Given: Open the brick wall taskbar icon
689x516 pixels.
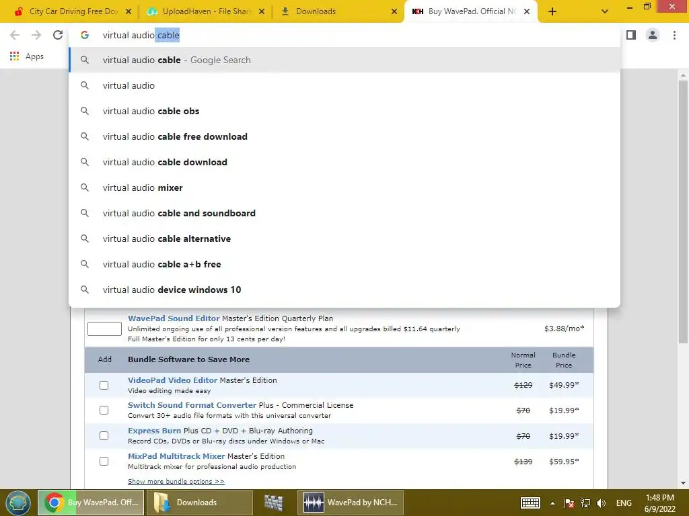Looking at the screenshot, I should [x=275, y=503].
